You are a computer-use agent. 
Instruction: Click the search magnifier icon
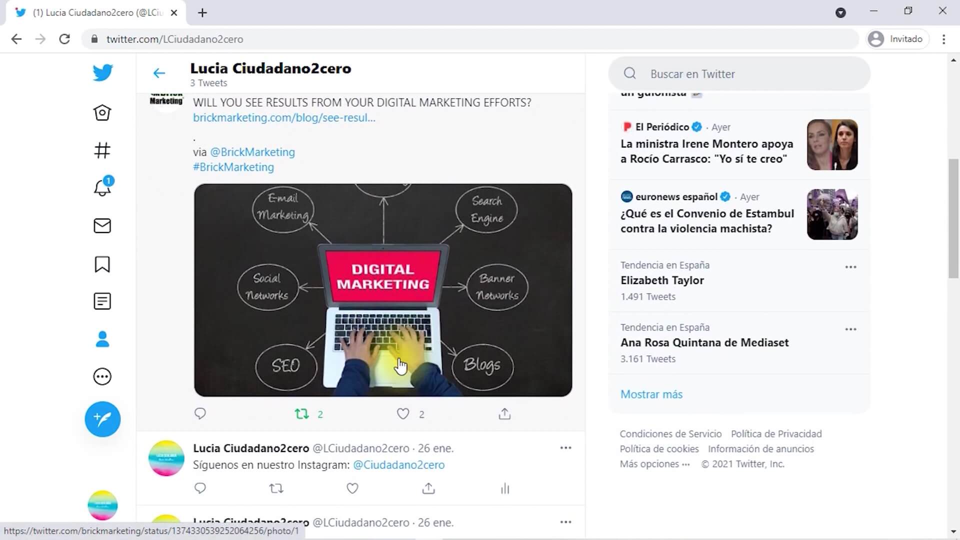pos(630,73)
